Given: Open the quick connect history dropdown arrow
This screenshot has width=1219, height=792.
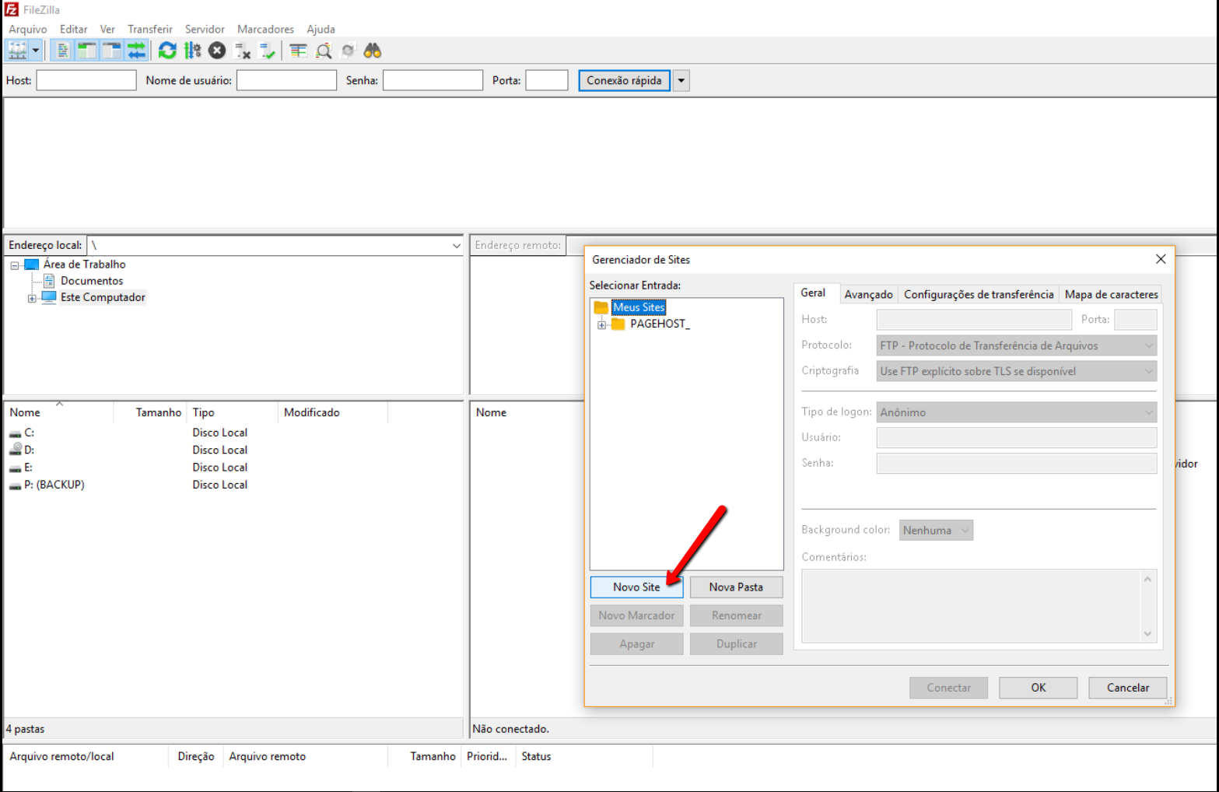Looking at the screenshot, I should pos(681,80).
